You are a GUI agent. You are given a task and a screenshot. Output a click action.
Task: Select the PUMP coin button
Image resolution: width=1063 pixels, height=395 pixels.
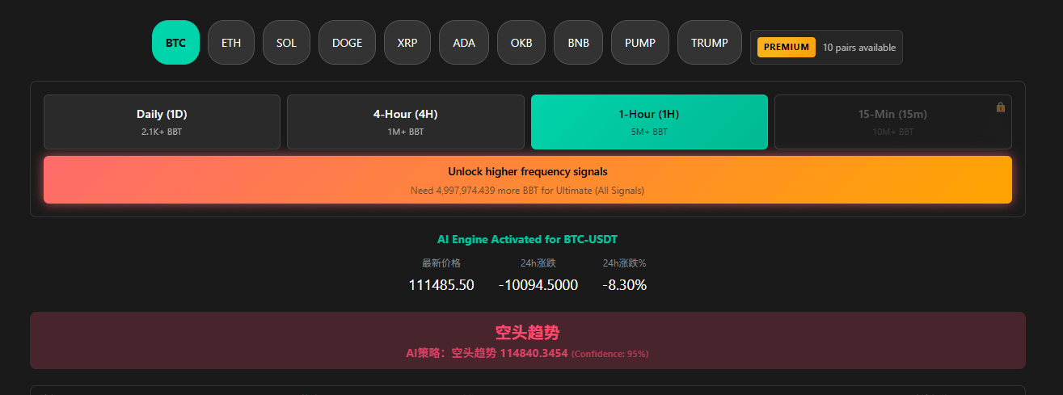[x=640, y=43]
